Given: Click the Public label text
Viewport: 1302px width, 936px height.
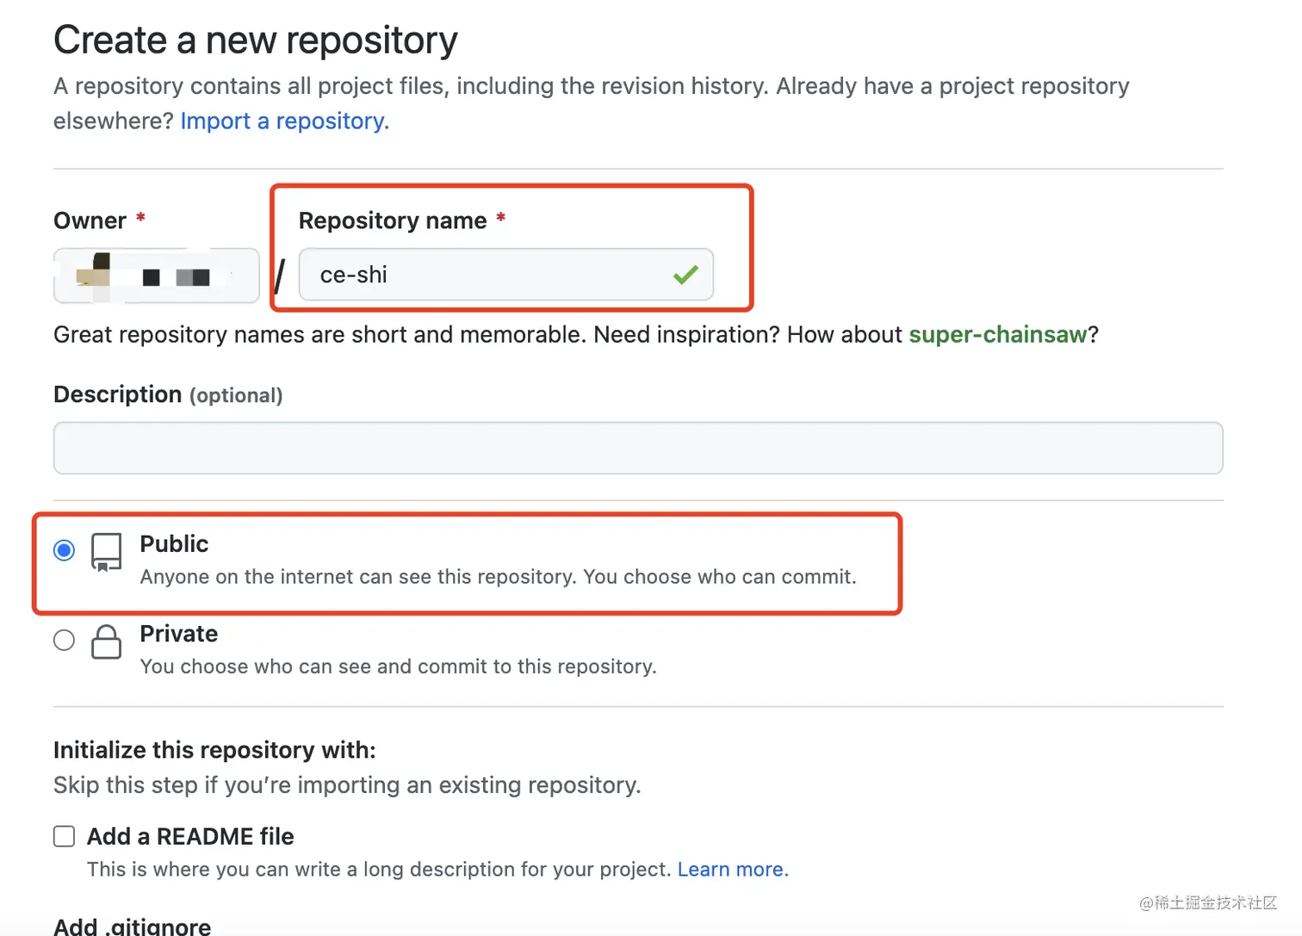Looking at the screenshot, I should point(174,544).
